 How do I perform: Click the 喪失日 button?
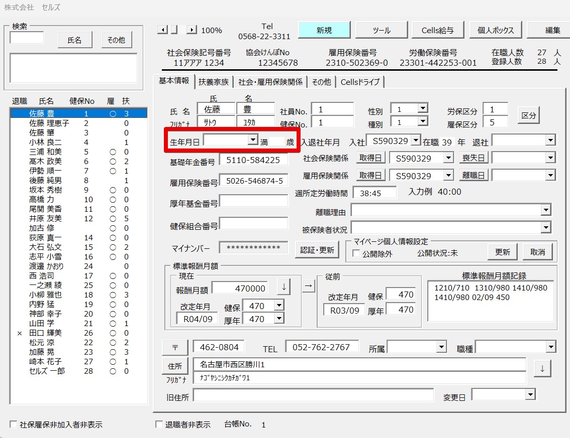click(x=473, y=158)
